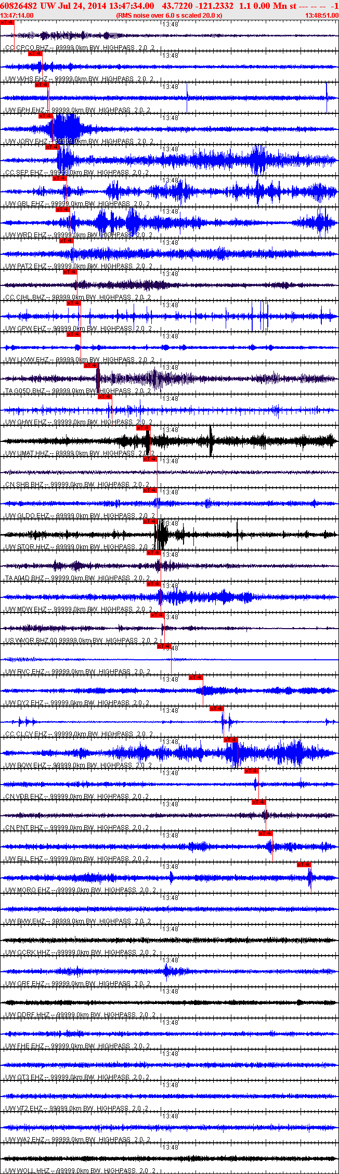Click the red pick flag on the UW WHS EHZ trace
This screenshot has width=339, height=1174.
(35, 54)
